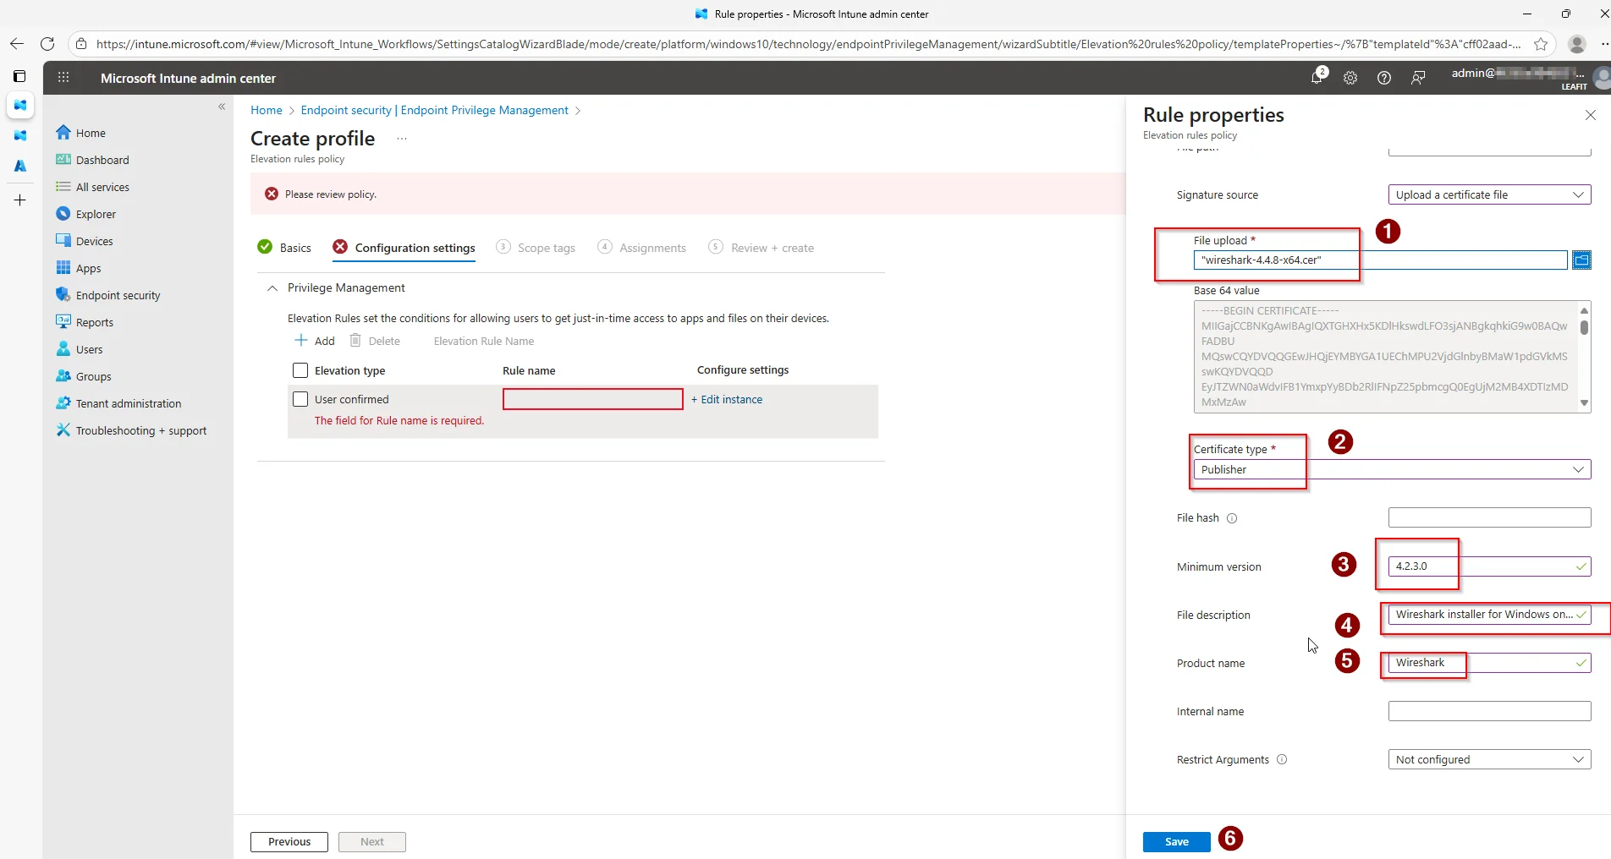Open the Dashboard icon in sidebar
The image size is (1611, 859).
click(x=63, y=160)
